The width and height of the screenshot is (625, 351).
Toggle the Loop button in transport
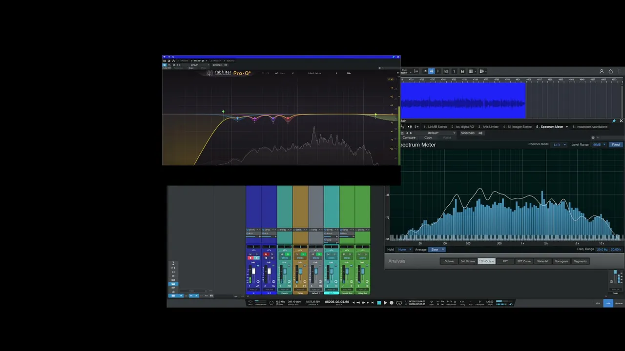click(x=399, y=303)
